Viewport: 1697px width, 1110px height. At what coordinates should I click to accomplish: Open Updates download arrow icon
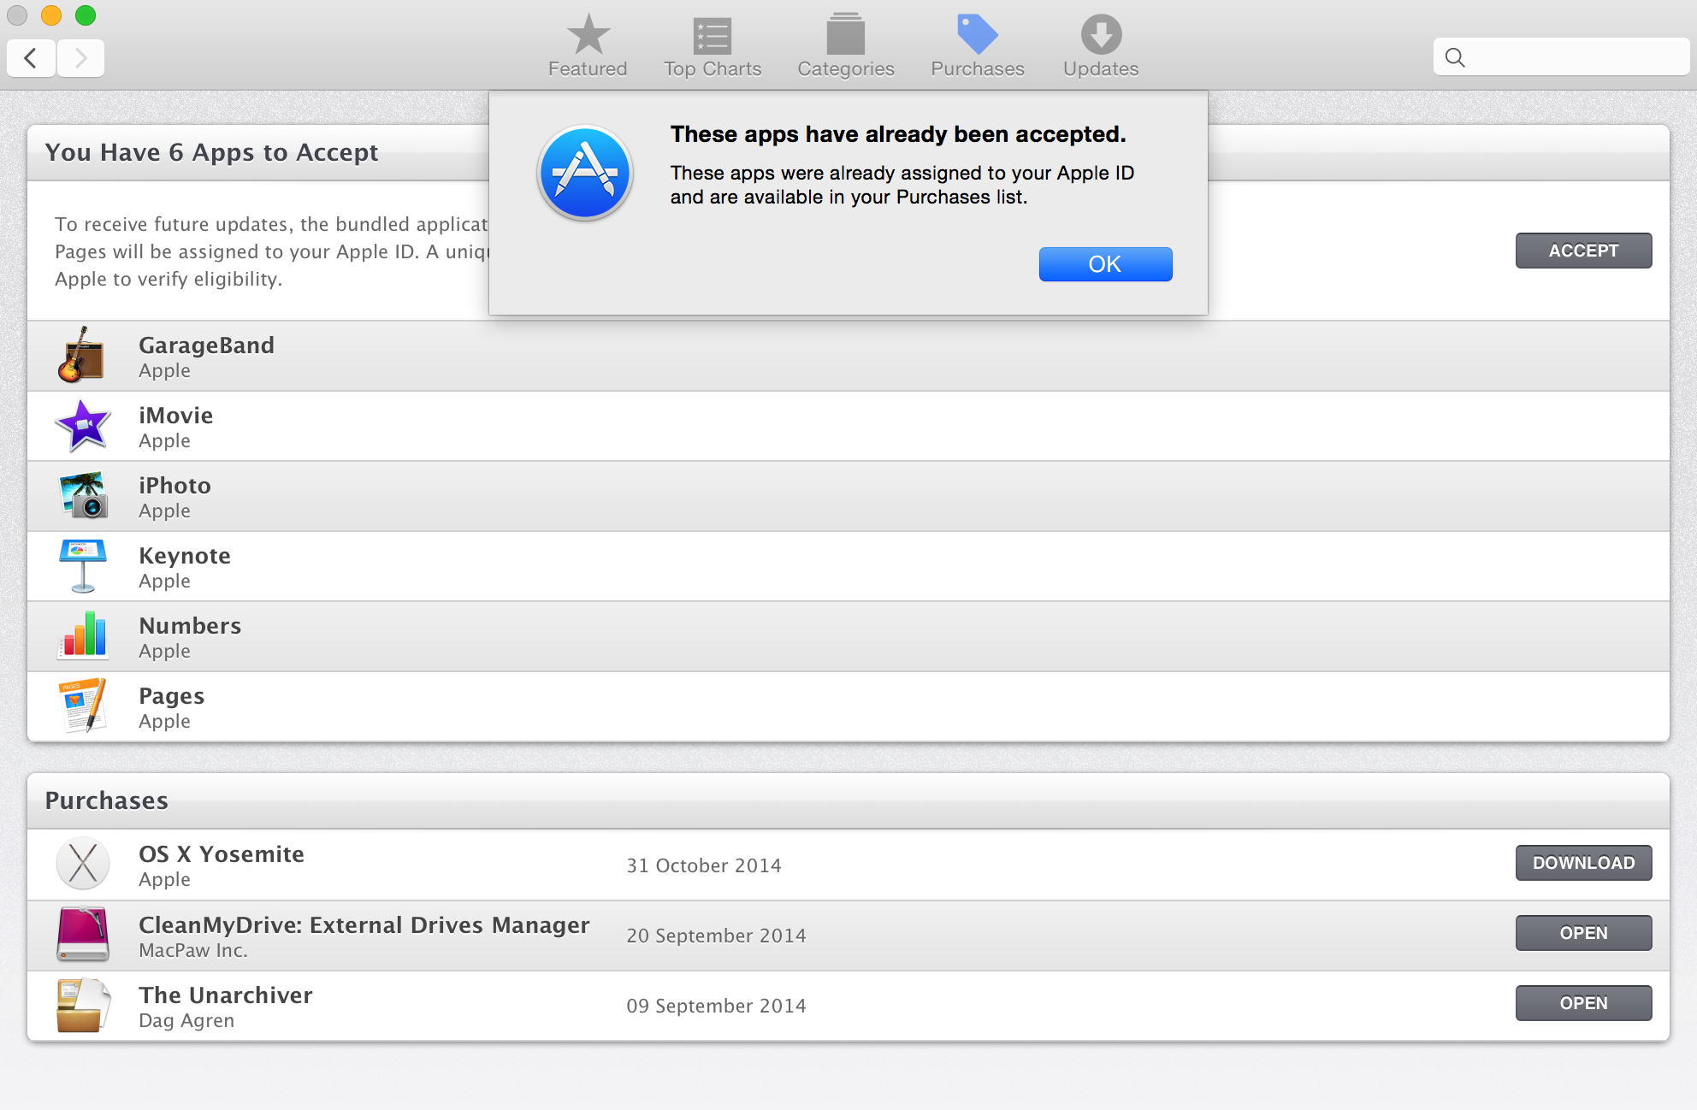point(1100,36)
